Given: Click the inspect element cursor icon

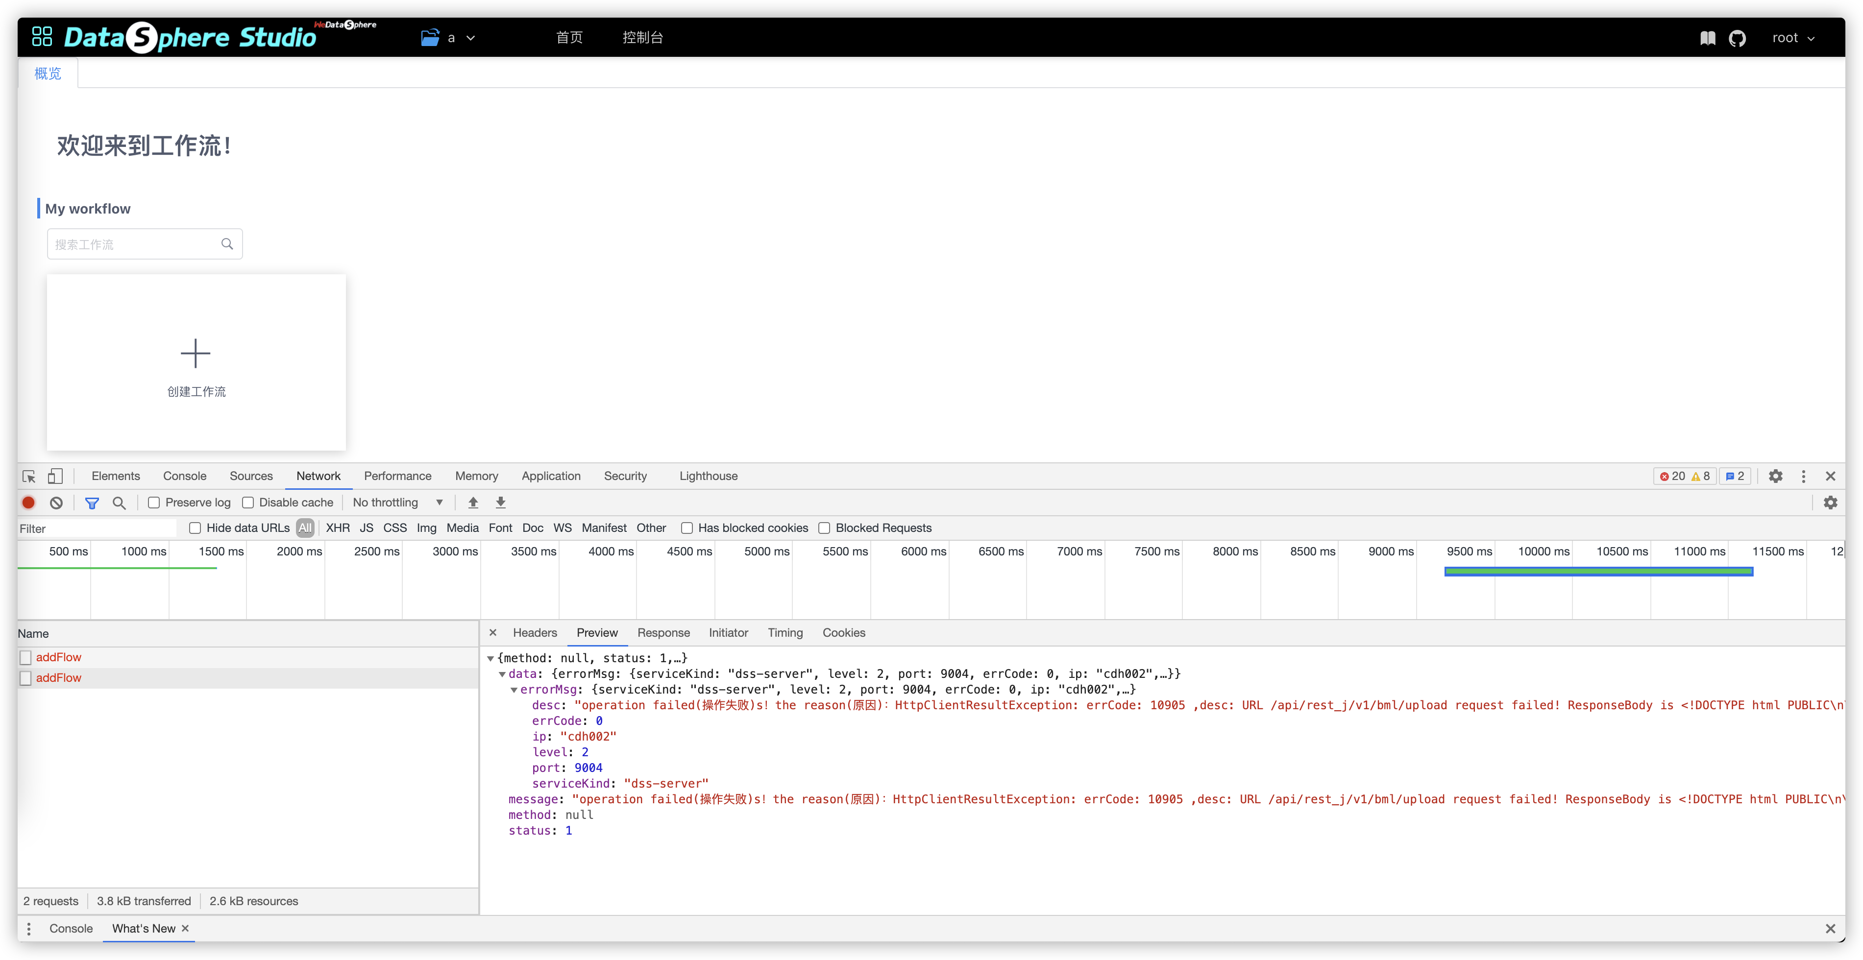Looking at the screenshot, I should coord(28,476).
